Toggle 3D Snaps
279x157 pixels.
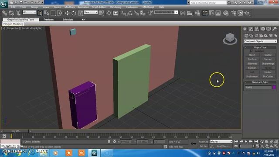click(123, 13)
